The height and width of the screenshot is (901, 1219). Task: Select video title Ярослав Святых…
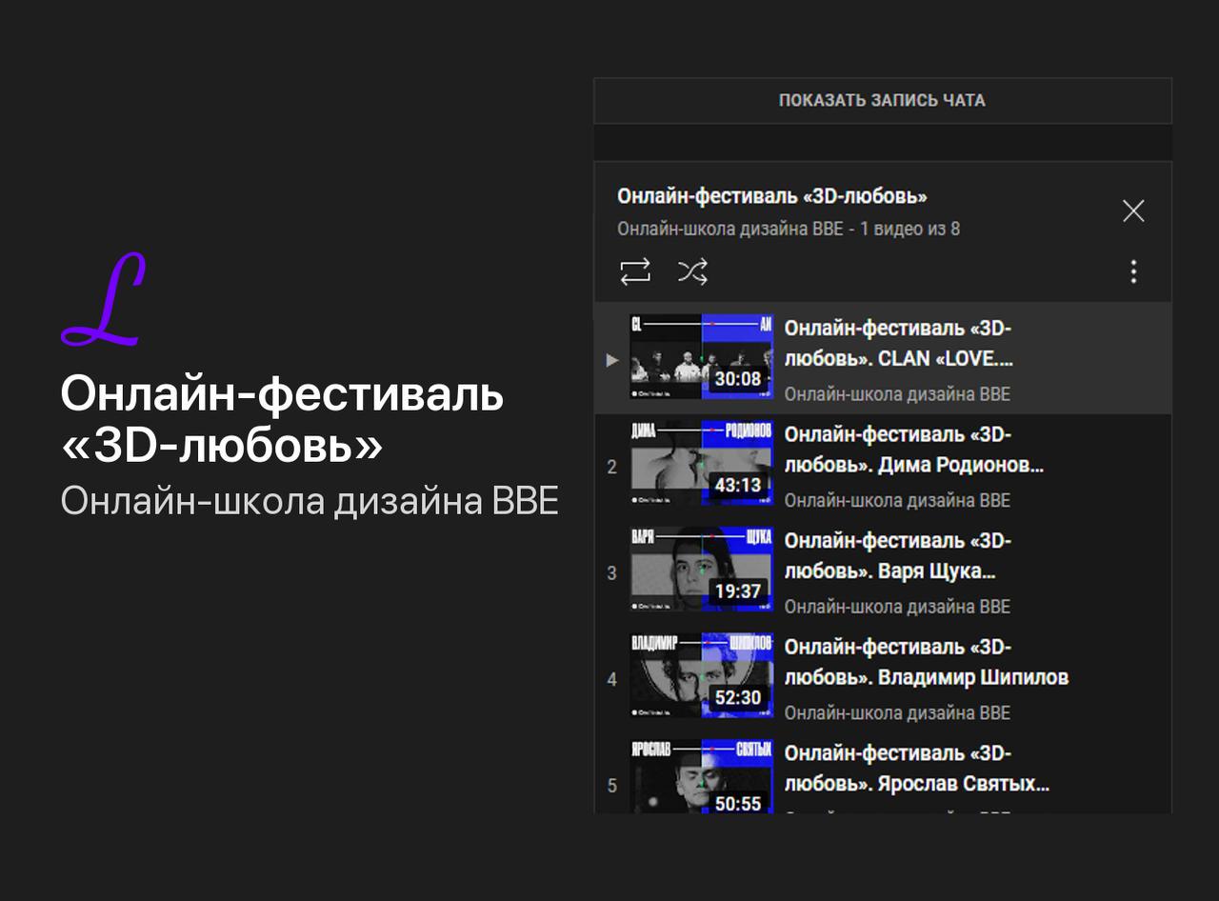pyautogui.click(x=917, y=770)
